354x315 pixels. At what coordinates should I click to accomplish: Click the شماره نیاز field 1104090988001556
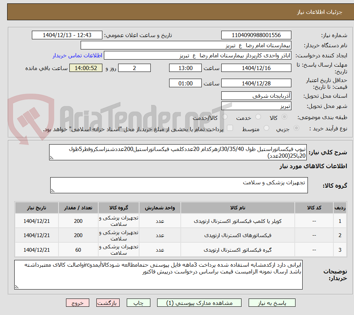tap(256, 35)
